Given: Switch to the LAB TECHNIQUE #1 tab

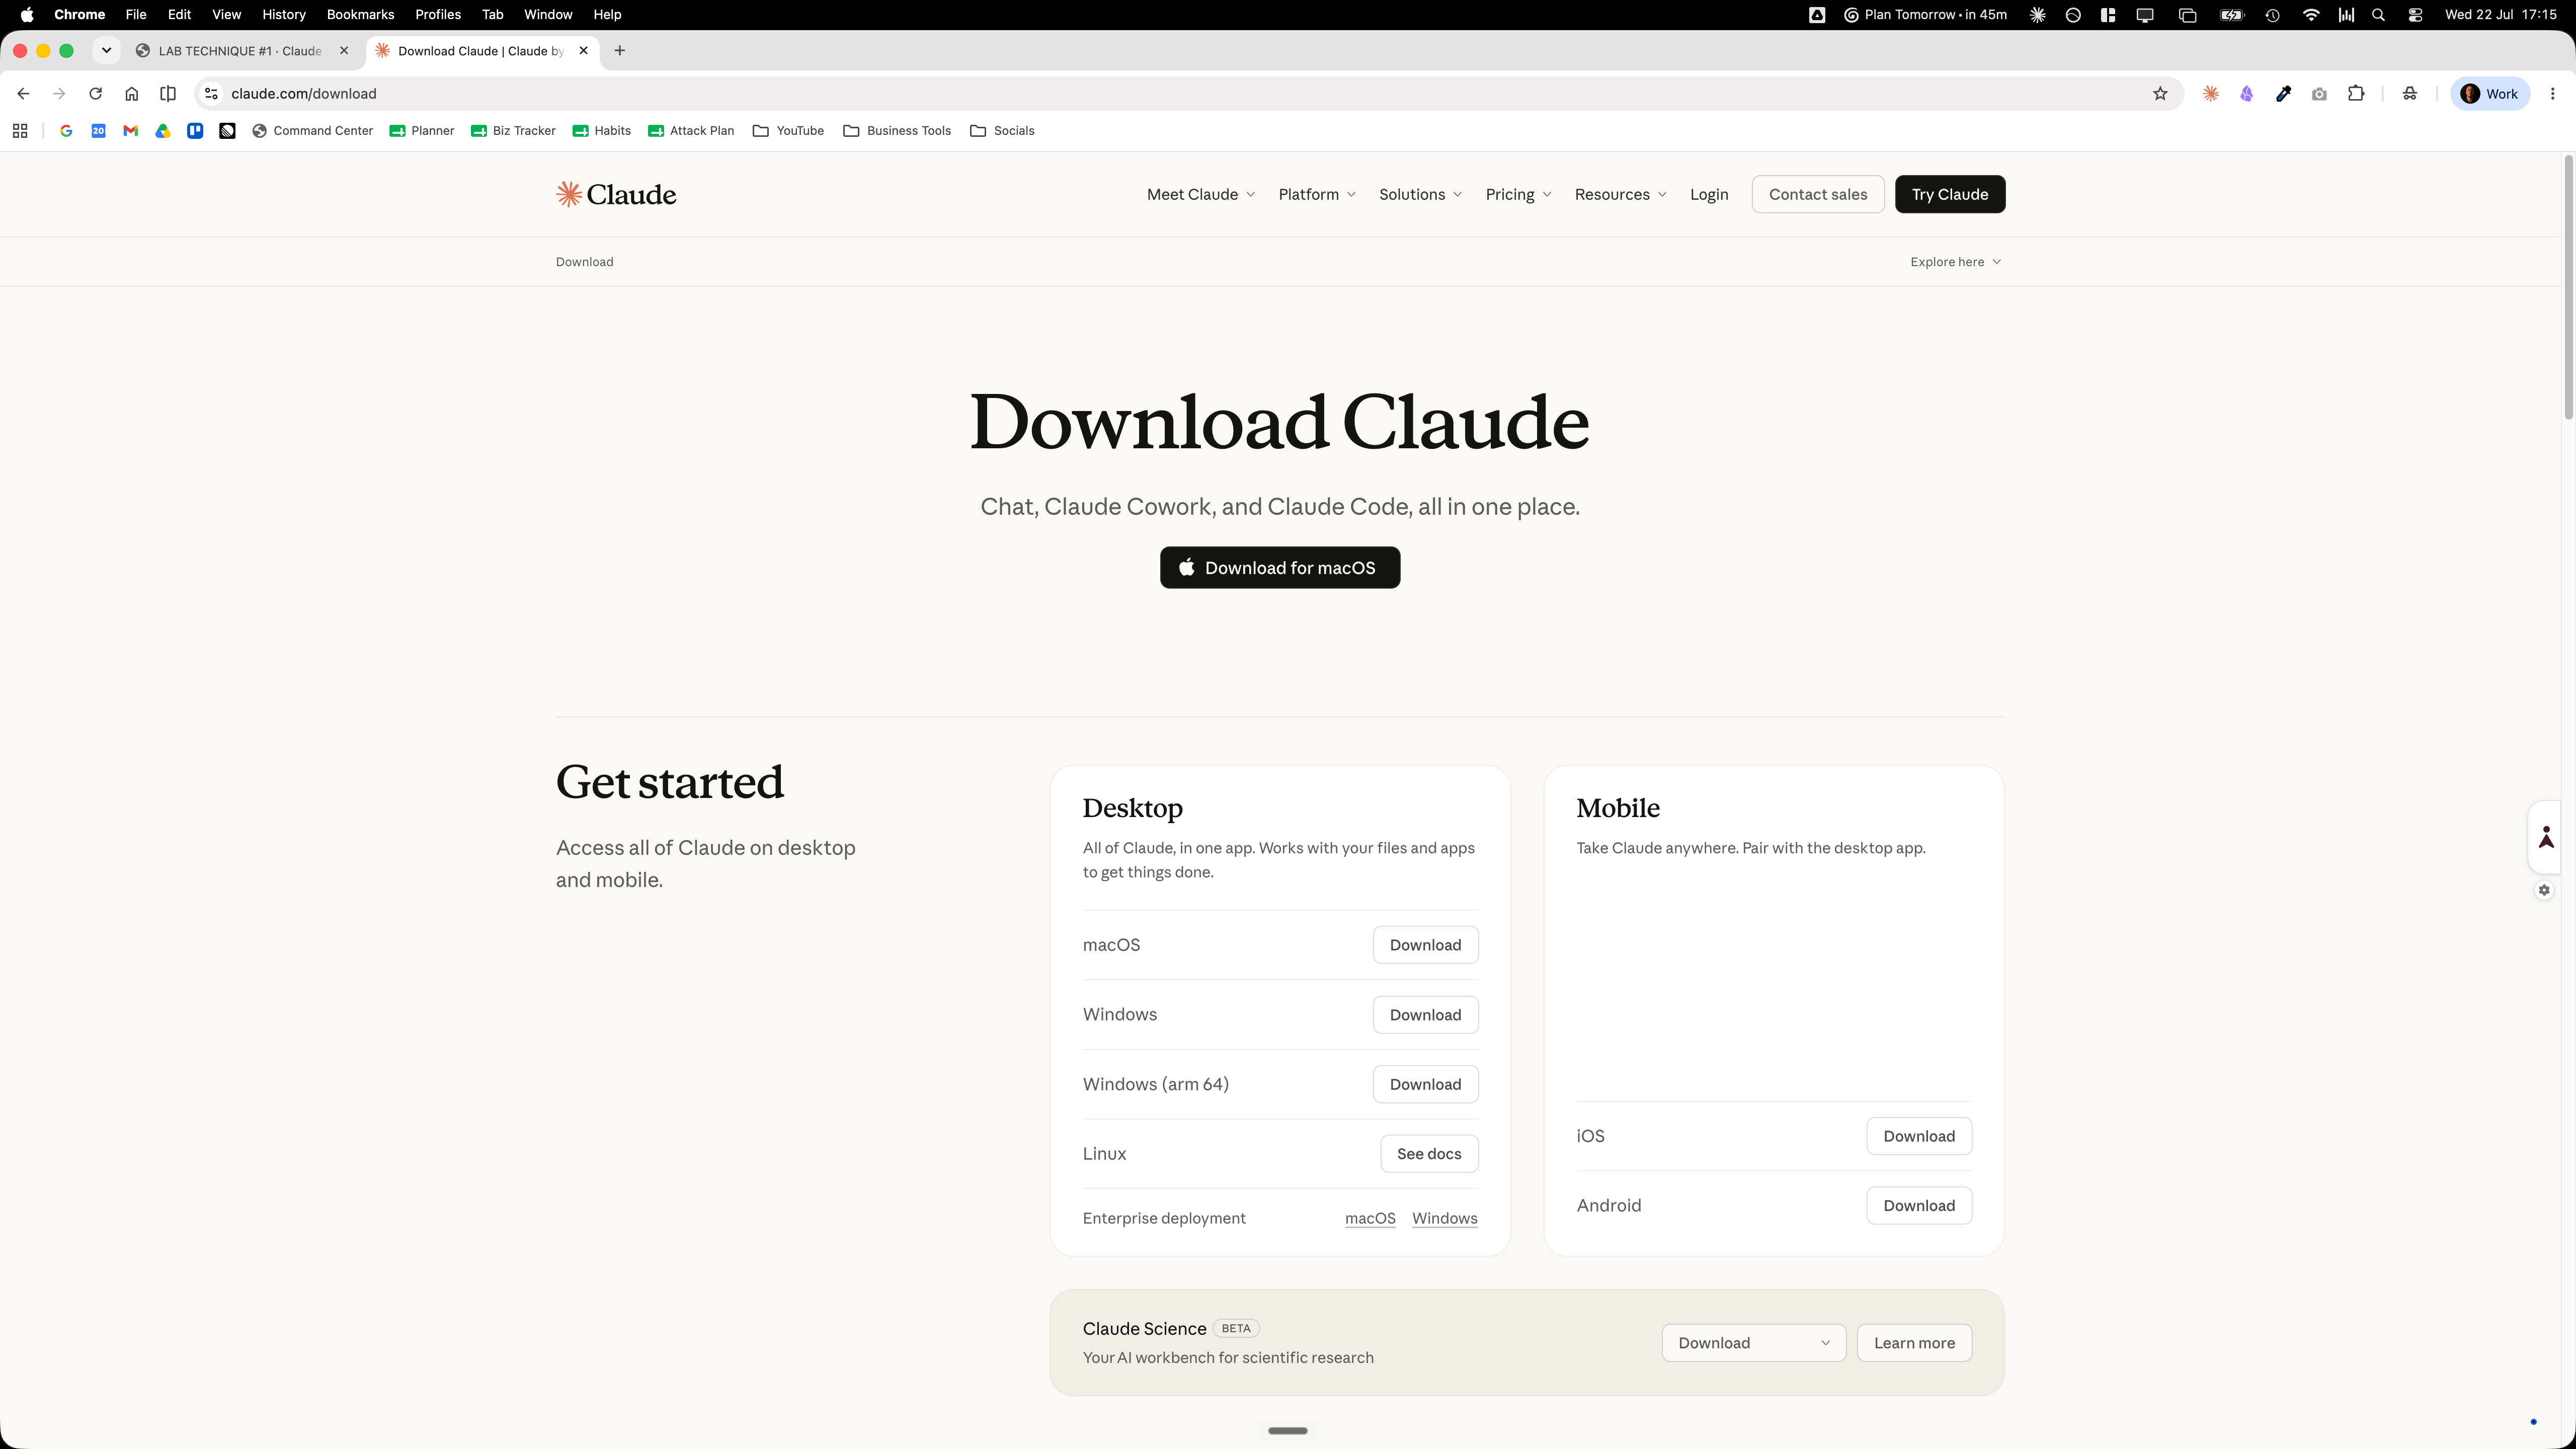Looking at the screenshot, I should point(240,50).
